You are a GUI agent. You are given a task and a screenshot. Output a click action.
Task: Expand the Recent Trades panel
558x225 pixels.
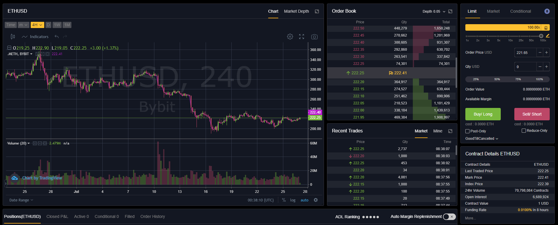tap(450, 131)
